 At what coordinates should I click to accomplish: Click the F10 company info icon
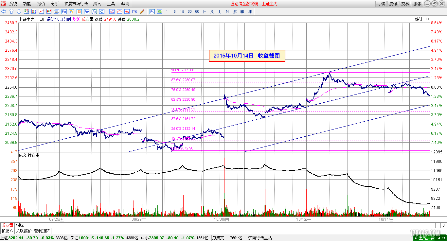coord(64,11)
